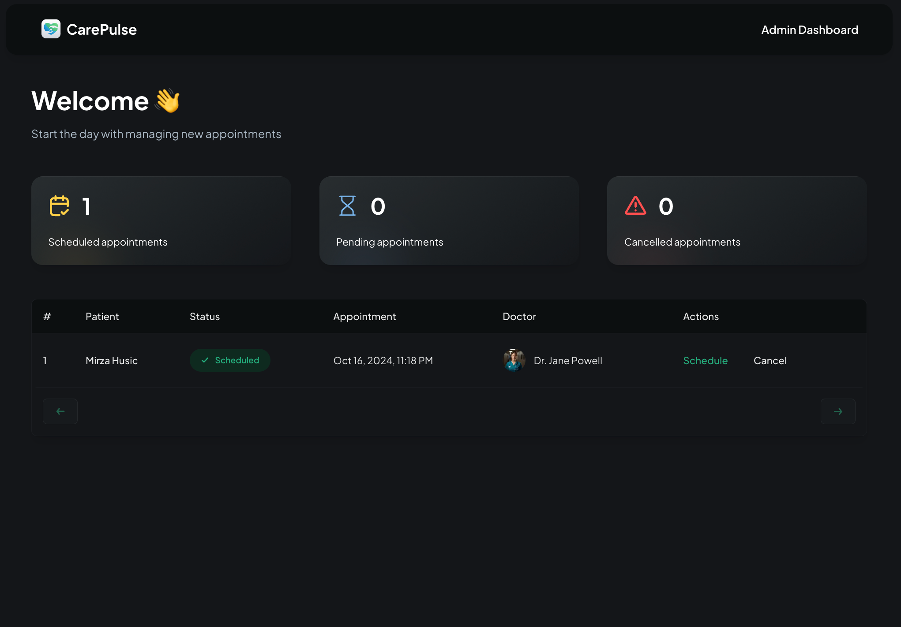Click the red warning triangle cancellation icon
This screenshot has height=627, width=901.
click(635, 205)
